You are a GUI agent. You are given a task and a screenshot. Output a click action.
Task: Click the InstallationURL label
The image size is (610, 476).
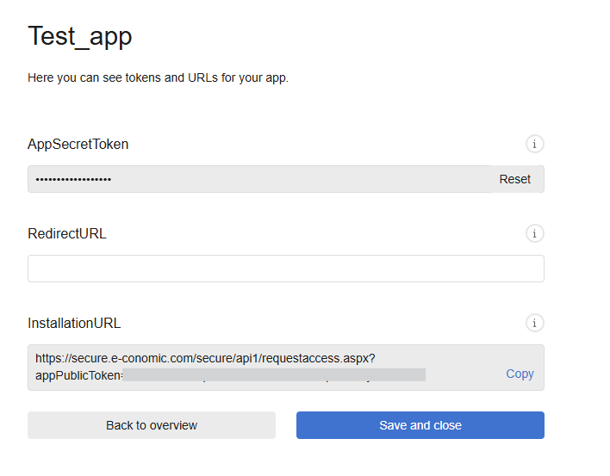[74, 323]
